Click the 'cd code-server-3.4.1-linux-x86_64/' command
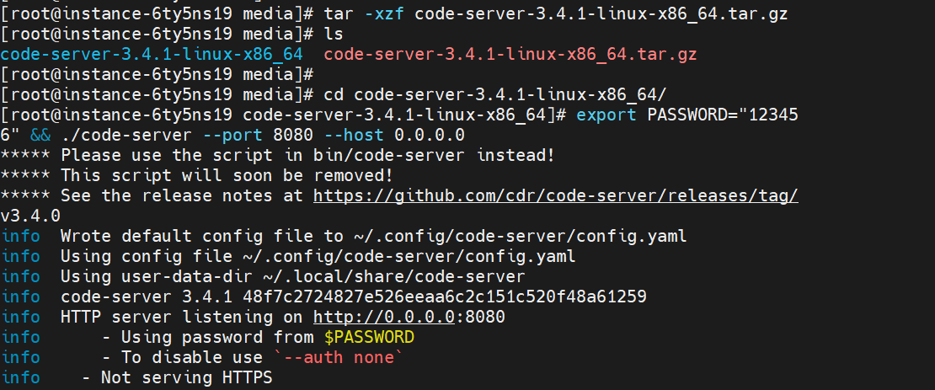The image size is (935, 390). [x=495, y=95]
